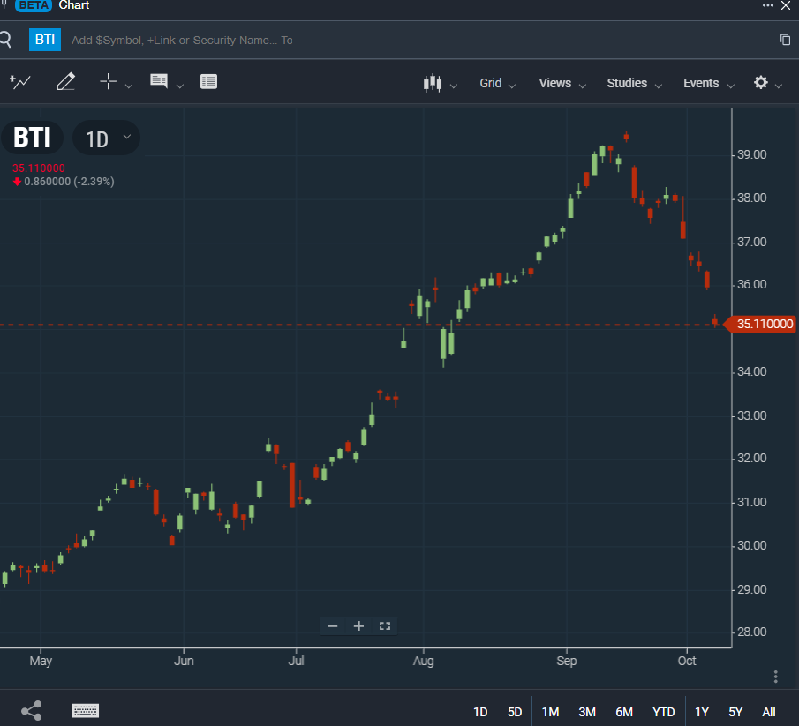Click the copy icon beside the search bar

pyautogui.click(x=785, y=40)
